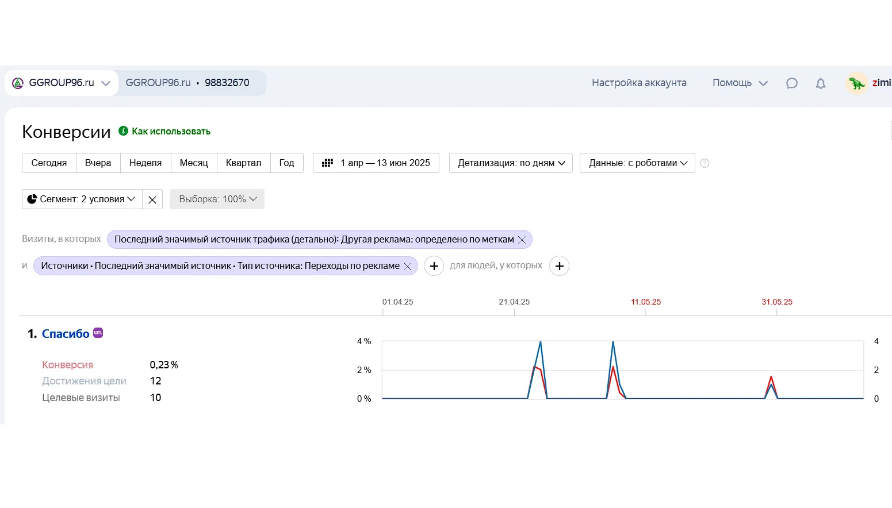Click the Достижения цели metric label
Image resolution: width=892 pixels, height=508 pixels.
84,381
